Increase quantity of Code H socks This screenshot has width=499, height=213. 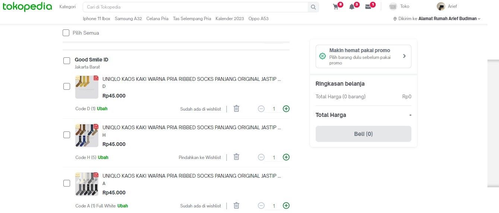(x=286, y=157)
